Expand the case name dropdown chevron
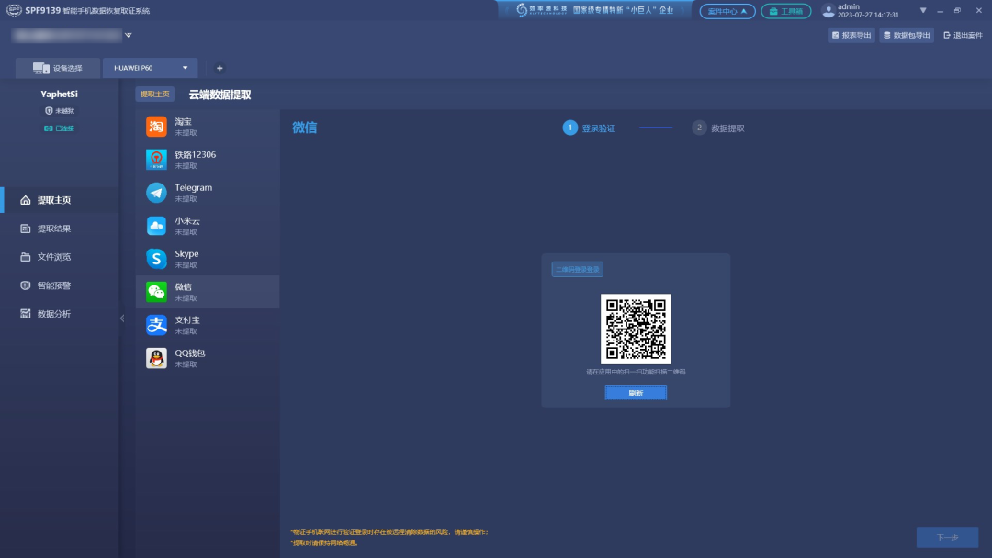992x558 pixels. 129,36
